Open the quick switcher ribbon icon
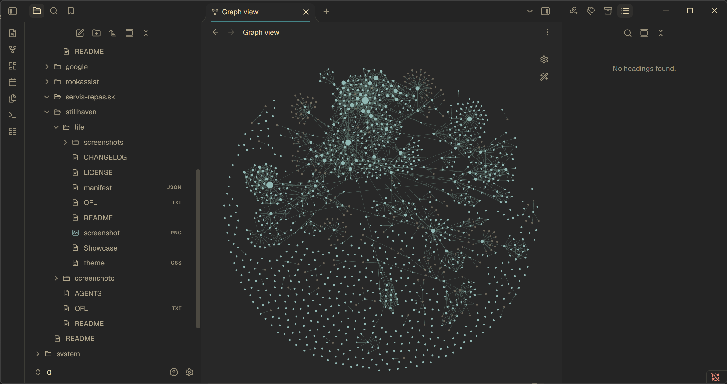This screenshot has height=384, width=727. [x=12, y=33]
